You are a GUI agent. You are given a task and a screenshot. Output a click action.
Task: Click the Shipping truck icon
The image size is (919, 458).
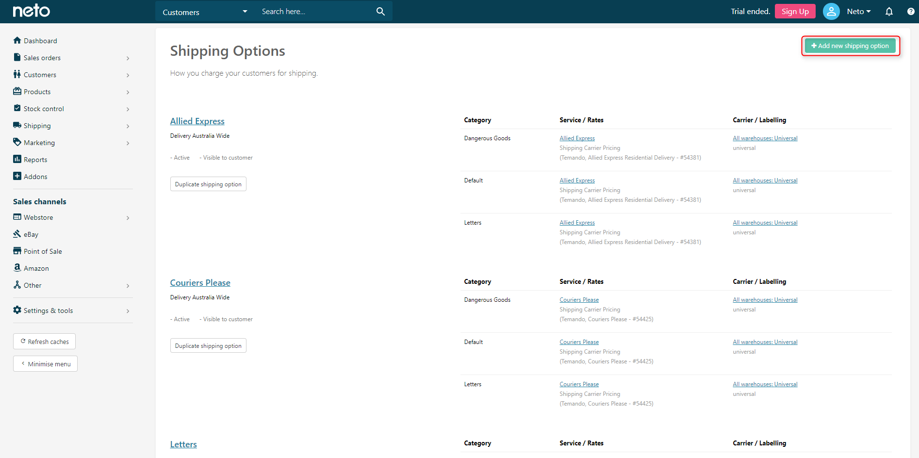click(17, 125)
